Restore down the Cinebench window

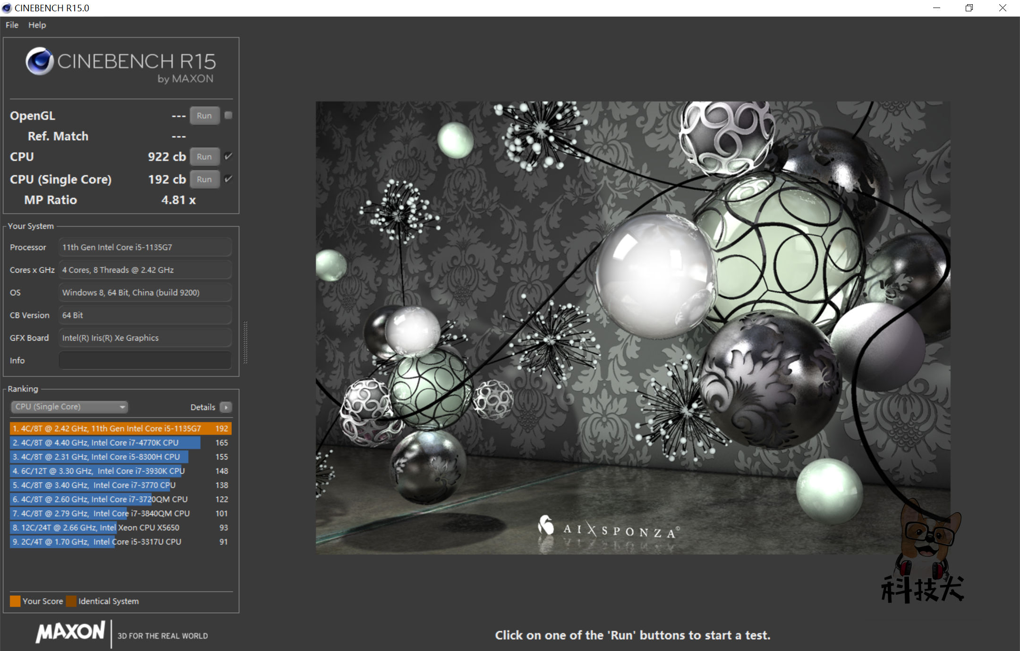(x=969, y=8)
